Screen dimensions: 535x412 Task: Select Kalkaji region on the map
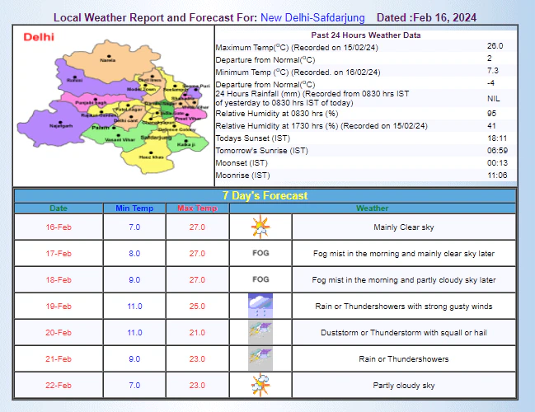click(x=185, y=143)
